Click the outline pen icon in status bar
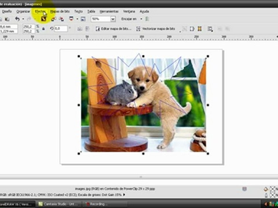 pyautogui.click(x=266, y=195)
